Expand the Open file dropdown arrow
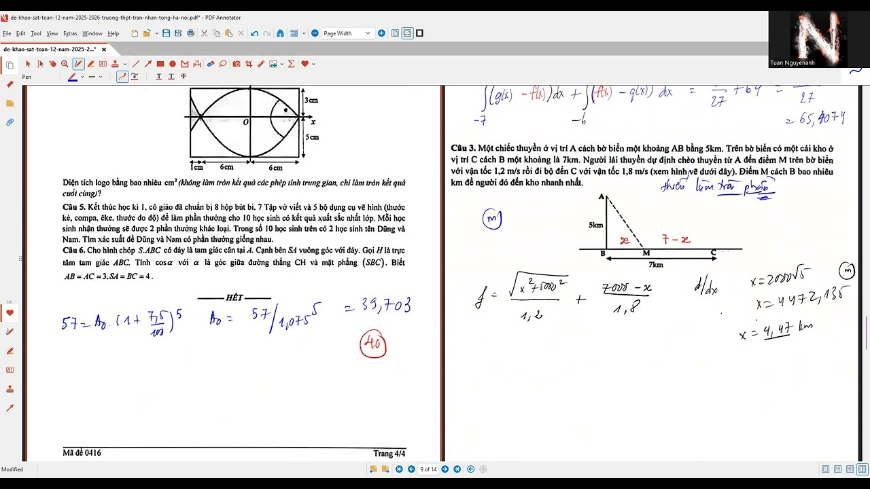 [x=157, y=33]
